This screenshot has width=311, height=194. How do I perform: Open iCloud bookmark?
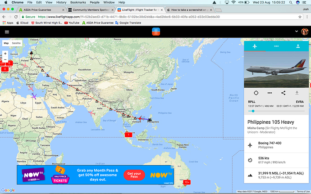coord(22,23)
